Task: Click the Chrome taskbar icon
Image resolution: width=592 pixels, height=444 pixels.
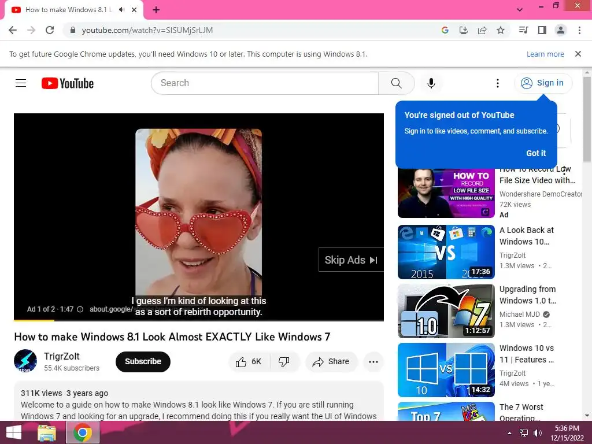Action: point(83,432)
